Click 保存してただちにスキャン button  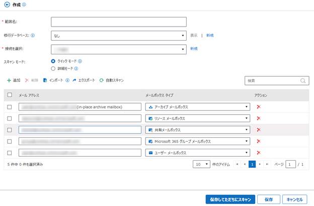(230, 199)
